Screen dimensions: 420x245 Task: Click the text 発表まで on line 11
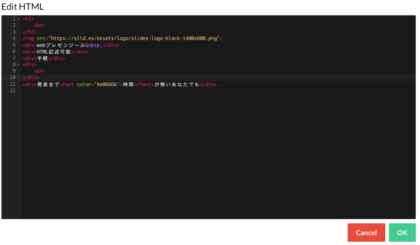pos(48,85)
